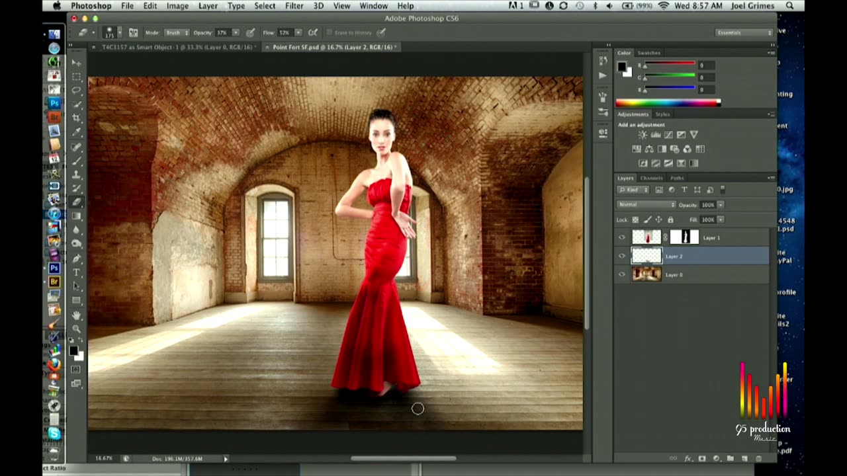Open the History panel icon

(x=602, y=61)
